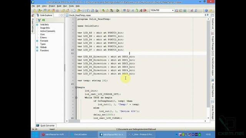This screenshot has width=246, height=138.
Task: Click the first toolbar icon, New Project
Action: [35, 10]
